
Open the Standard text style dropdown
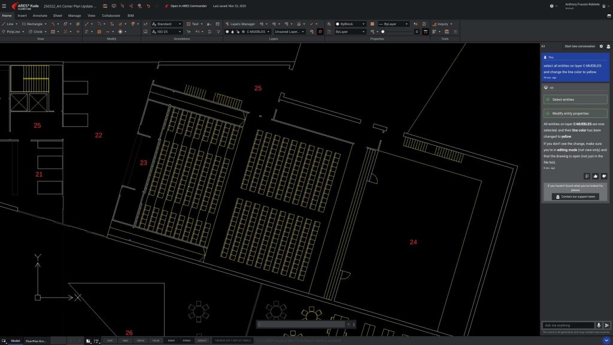point(167,24)
